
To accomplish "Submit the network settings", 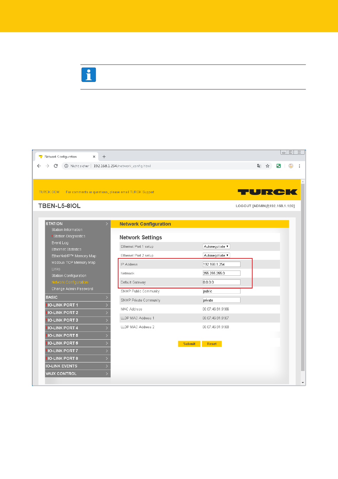I will [x=189, y=344].
